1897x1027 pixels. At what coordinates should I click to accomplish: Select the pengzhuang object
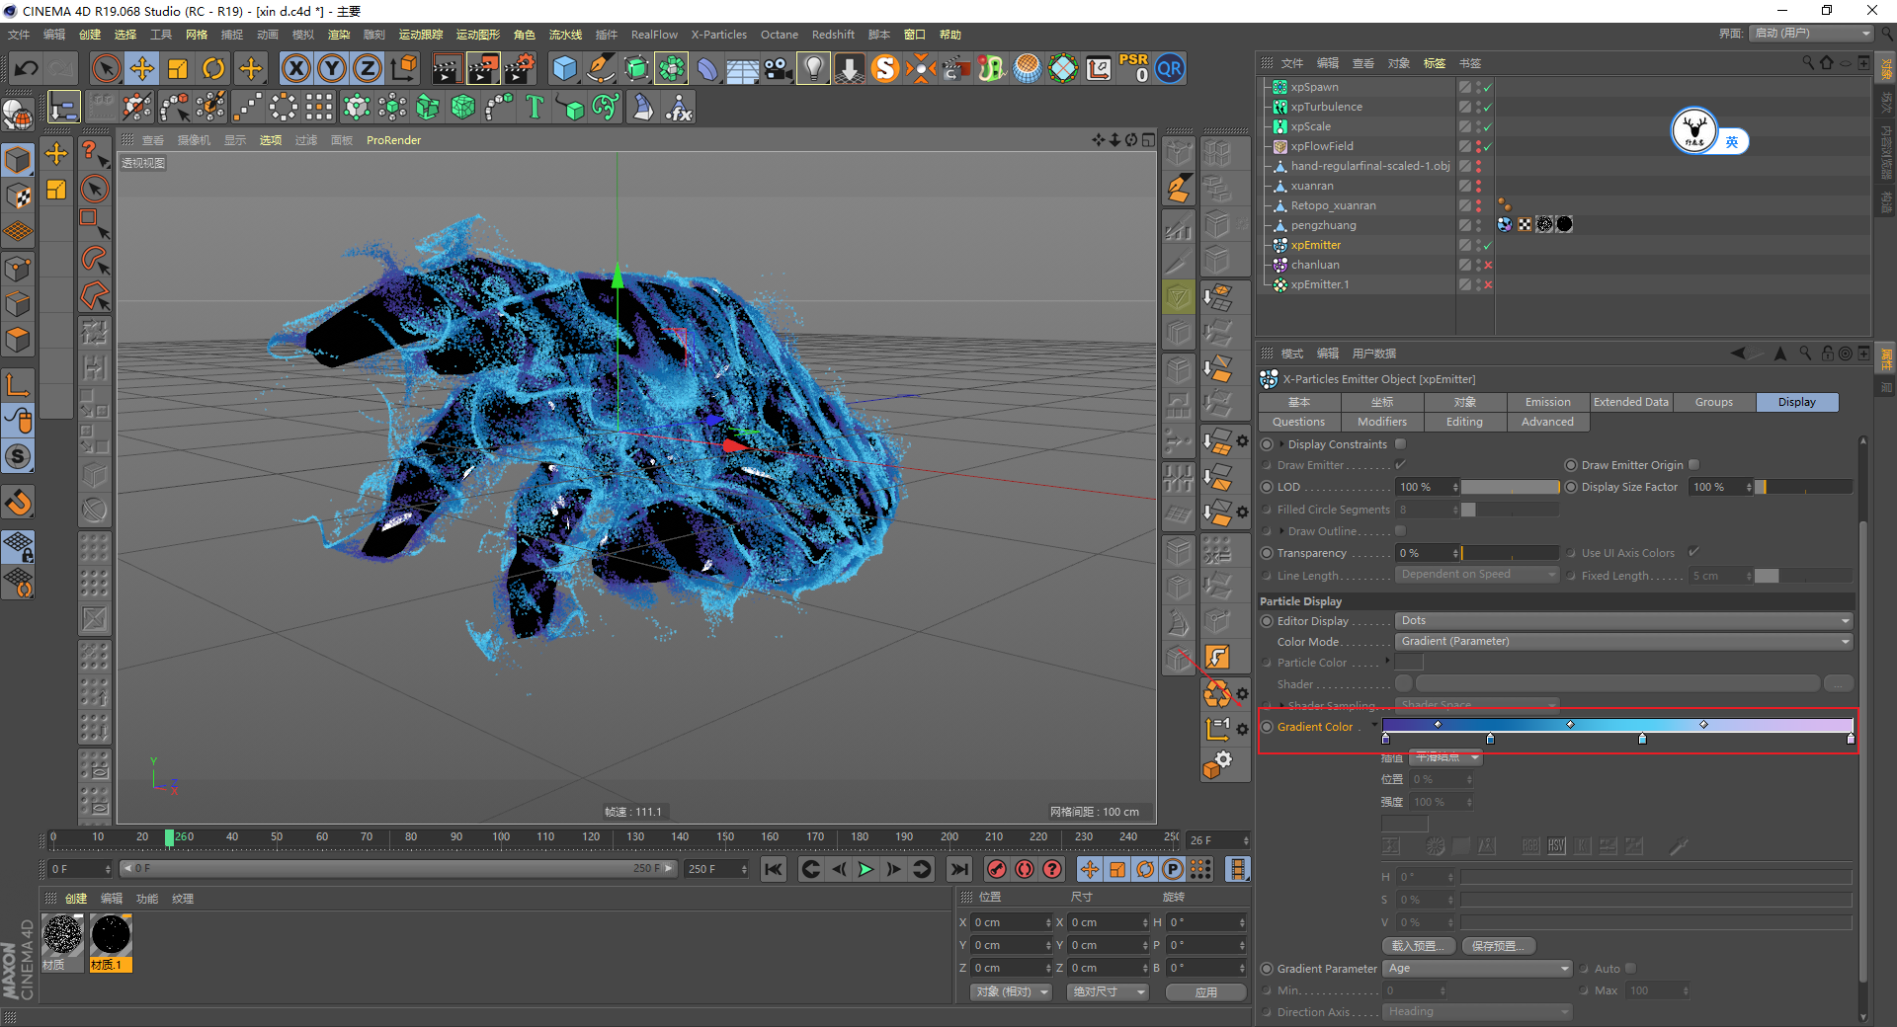[x=1323, y=225]
